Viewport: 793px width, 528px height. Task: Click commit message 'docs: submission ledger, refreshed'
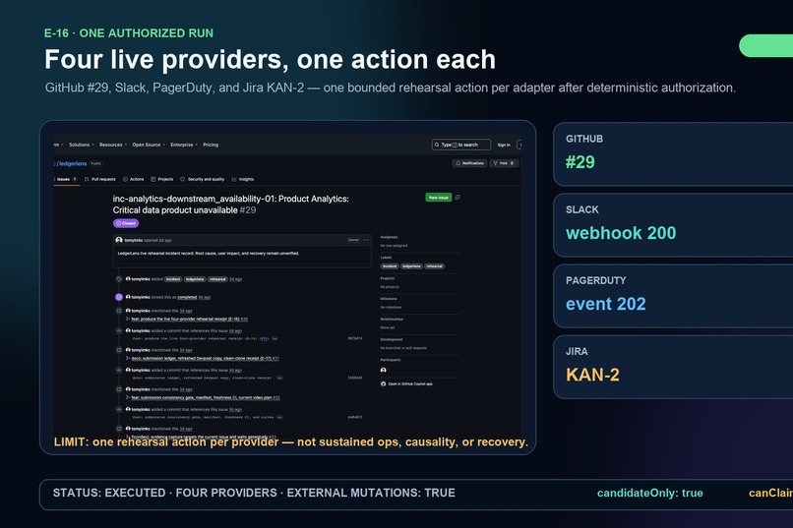(x=204, y=378)
